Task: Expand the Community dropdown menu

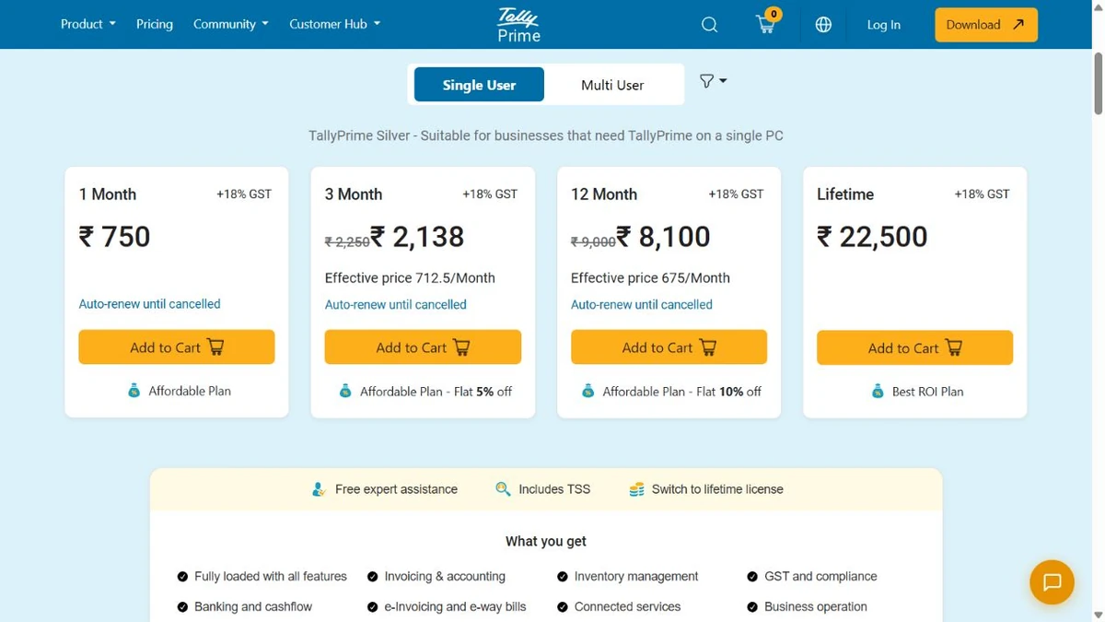Action: (x=231, y=24)
